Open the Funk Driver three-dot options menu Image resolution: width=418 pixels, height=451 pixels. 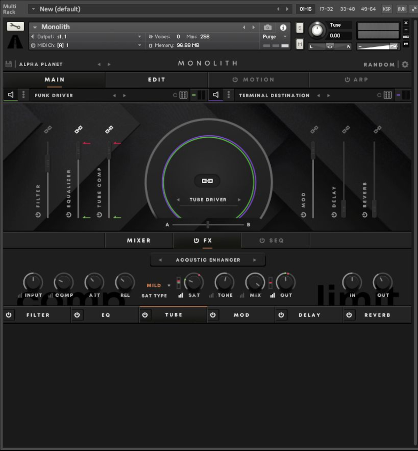click(23, 95)
